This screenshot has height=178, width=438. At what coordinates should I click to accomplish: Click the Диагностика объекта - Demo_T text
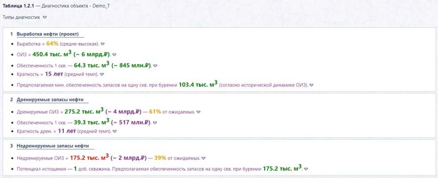click(x=75, y=6)
